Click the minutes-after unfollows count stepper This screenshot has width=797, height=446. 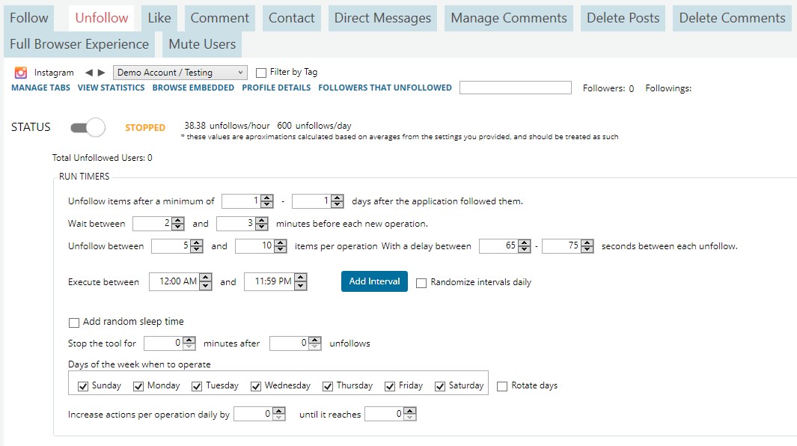coord(296,343)
